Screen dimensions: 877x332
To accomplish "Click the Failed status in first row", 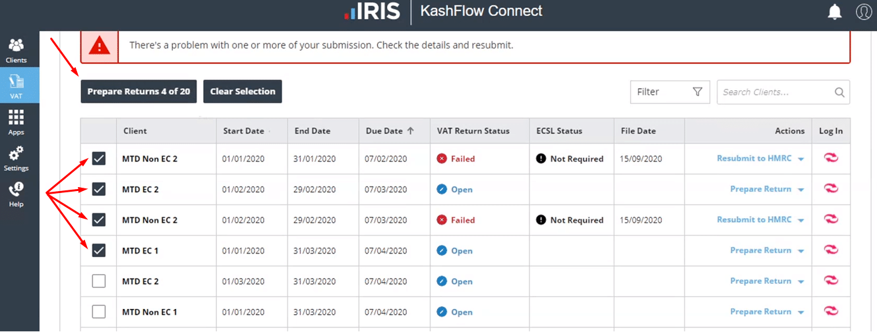I will click(462, 159).
